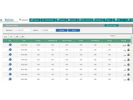
Task: Switch to the Dues tab
Action: [x=108, y=20]
